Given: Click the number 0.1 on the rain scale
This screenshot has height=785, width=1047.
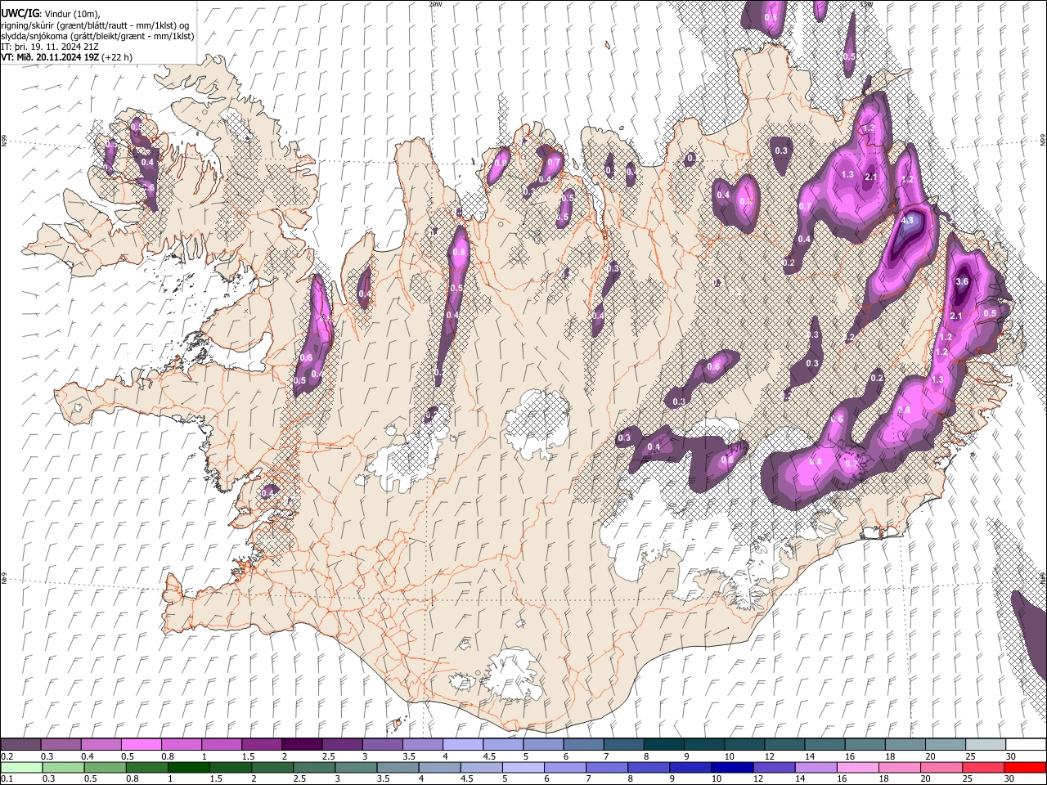Looking at the screenshot, I should (7, 779).
